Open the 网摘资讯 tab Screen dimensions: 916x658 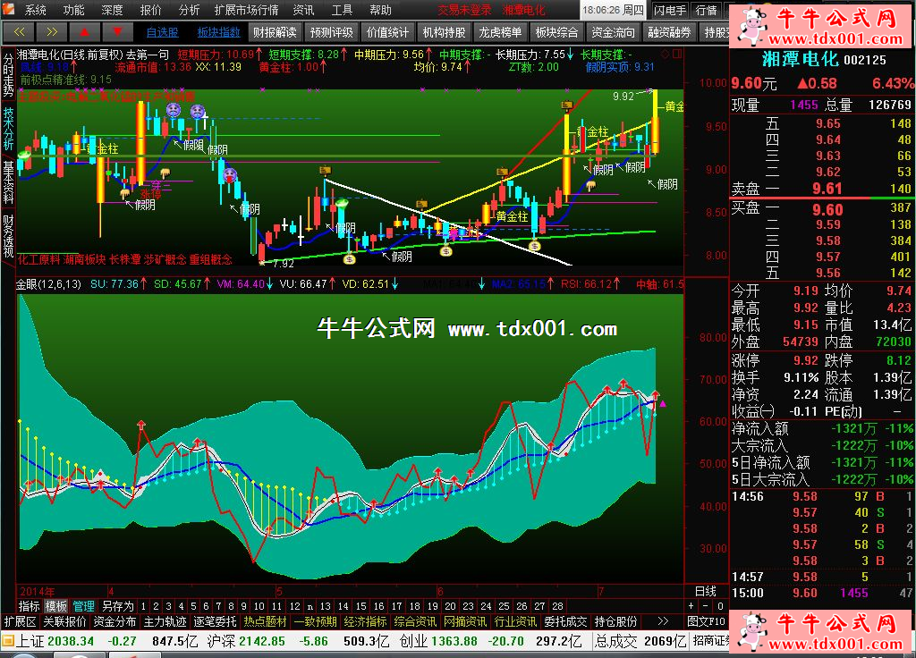(x=465, y=621)
